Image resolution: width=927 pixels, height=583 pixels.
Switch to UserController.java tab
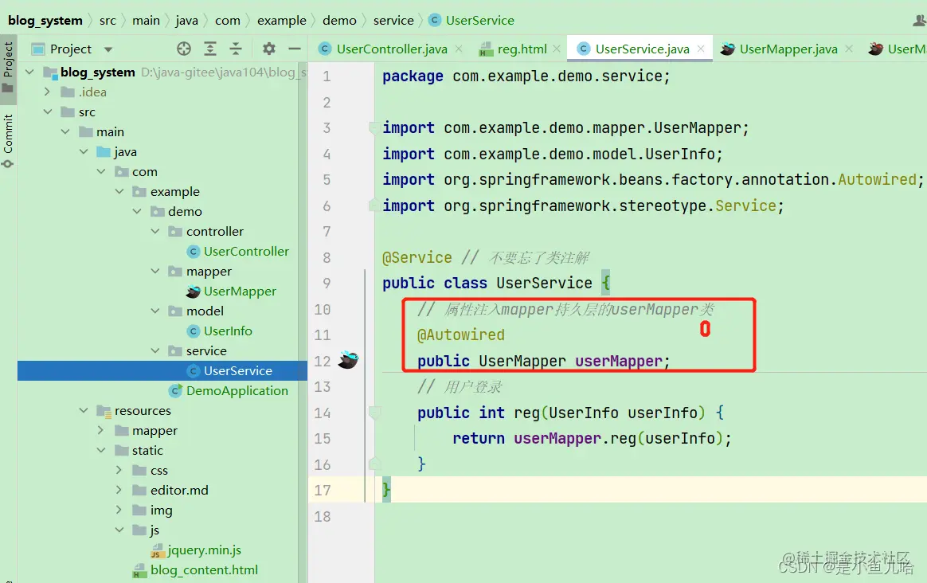392,49
